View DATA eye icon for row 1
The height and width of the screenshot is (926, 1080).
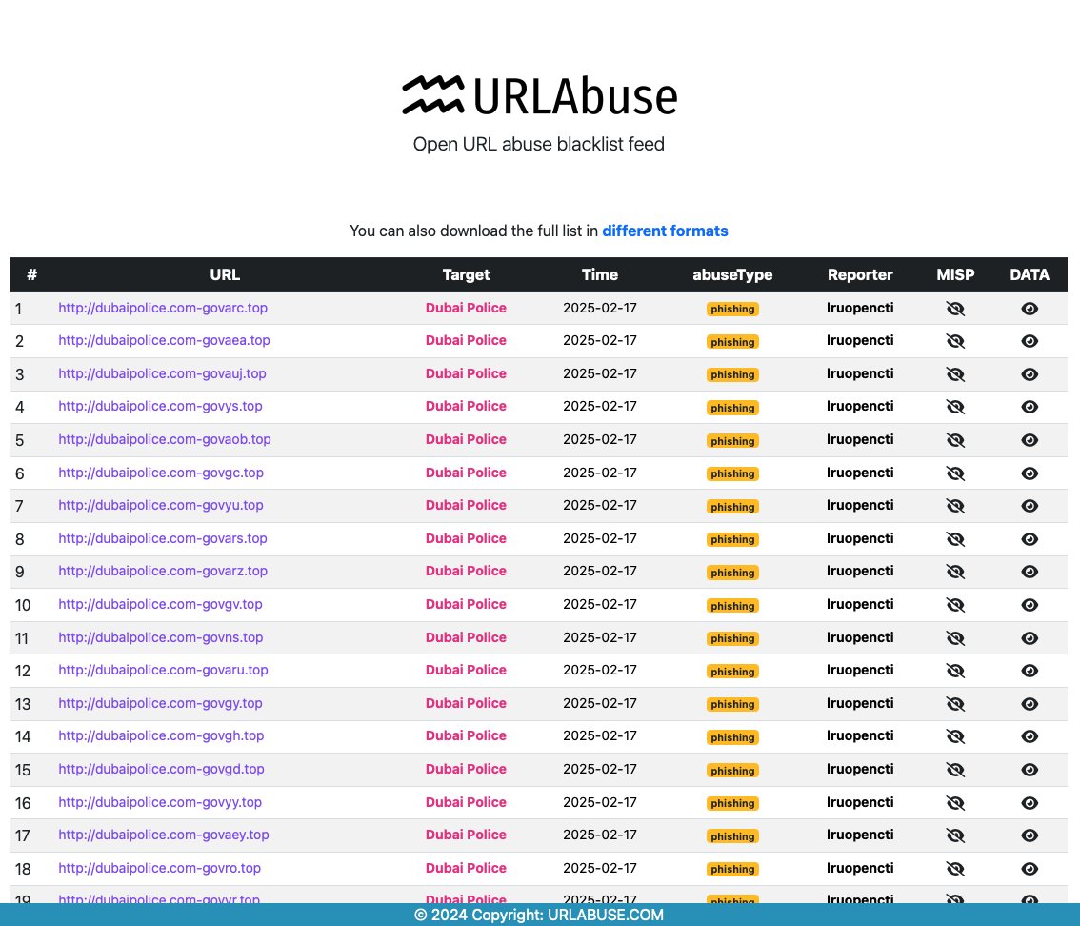point(1029,309)
